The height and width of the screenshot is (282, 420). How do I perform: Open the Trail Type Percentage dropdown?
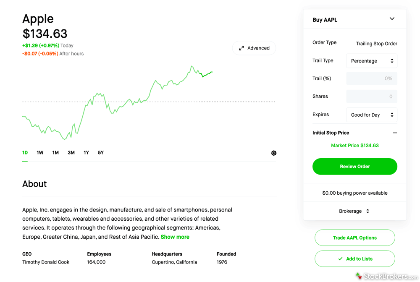[372, 61]
